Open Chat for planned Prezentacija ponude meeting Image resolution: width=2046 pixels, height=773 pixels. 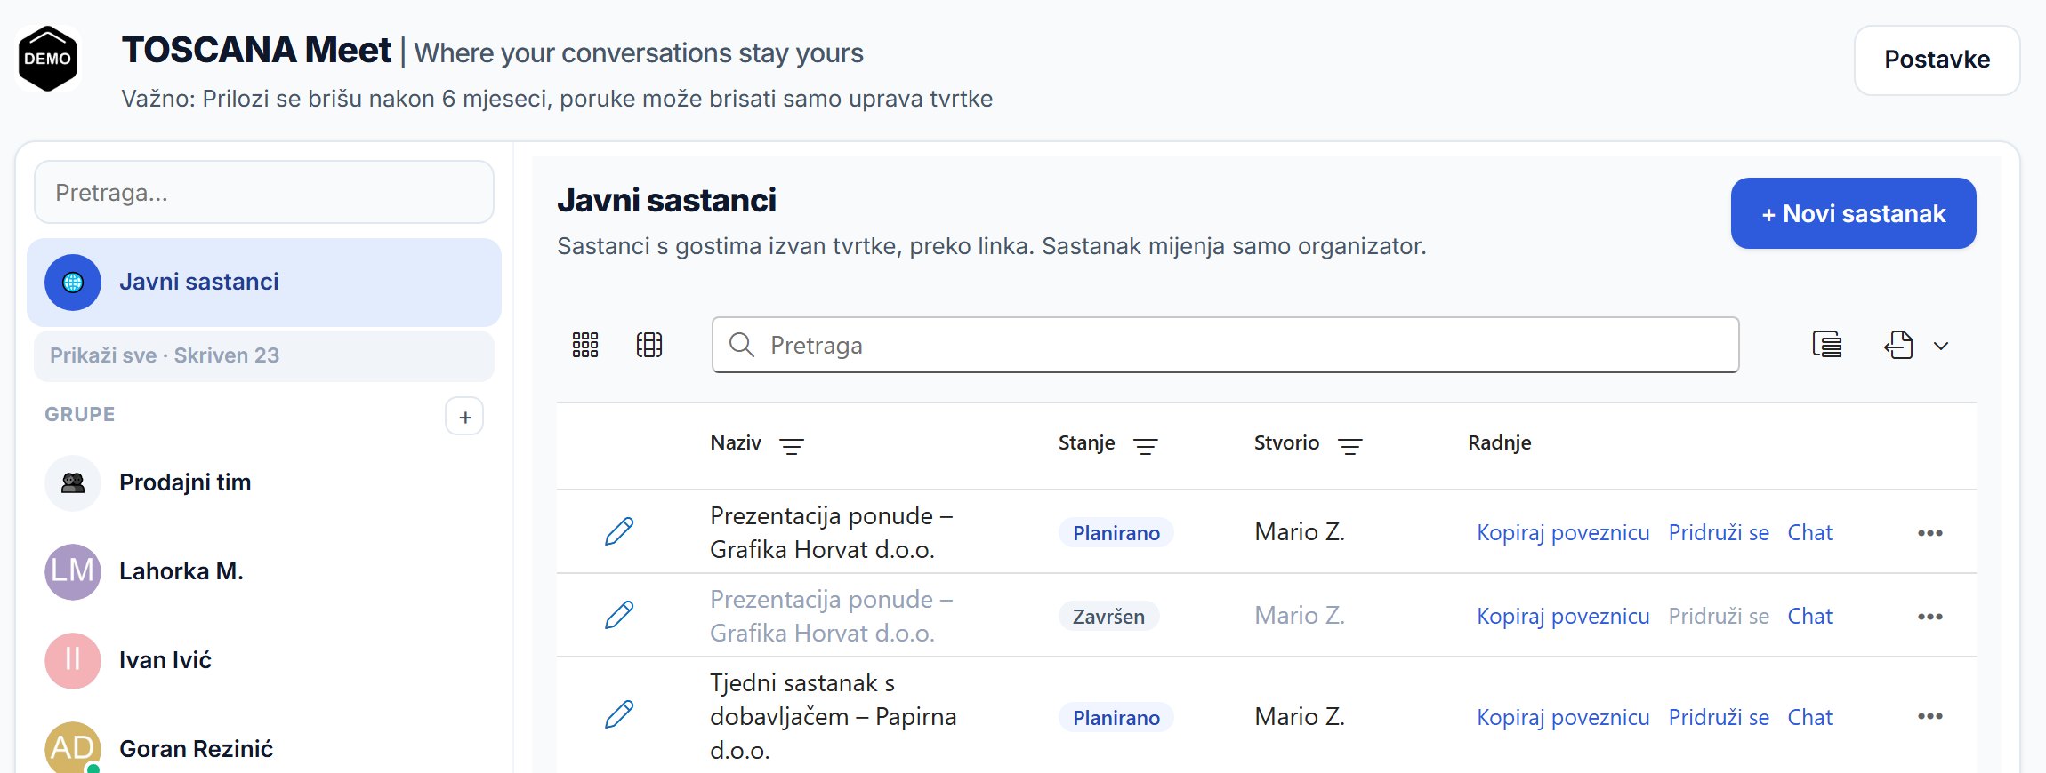click(1810, 532)
